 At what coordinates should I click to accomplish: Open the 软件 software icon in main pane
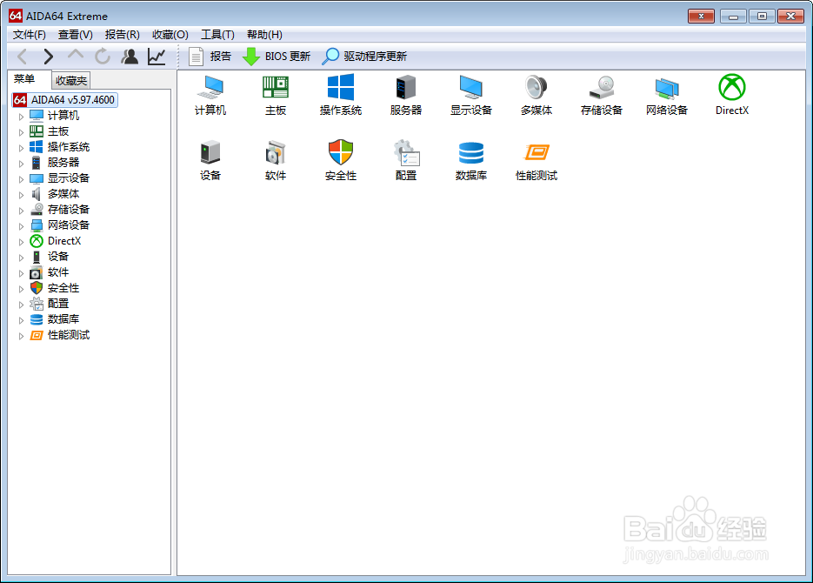click(x=276, y=160)
